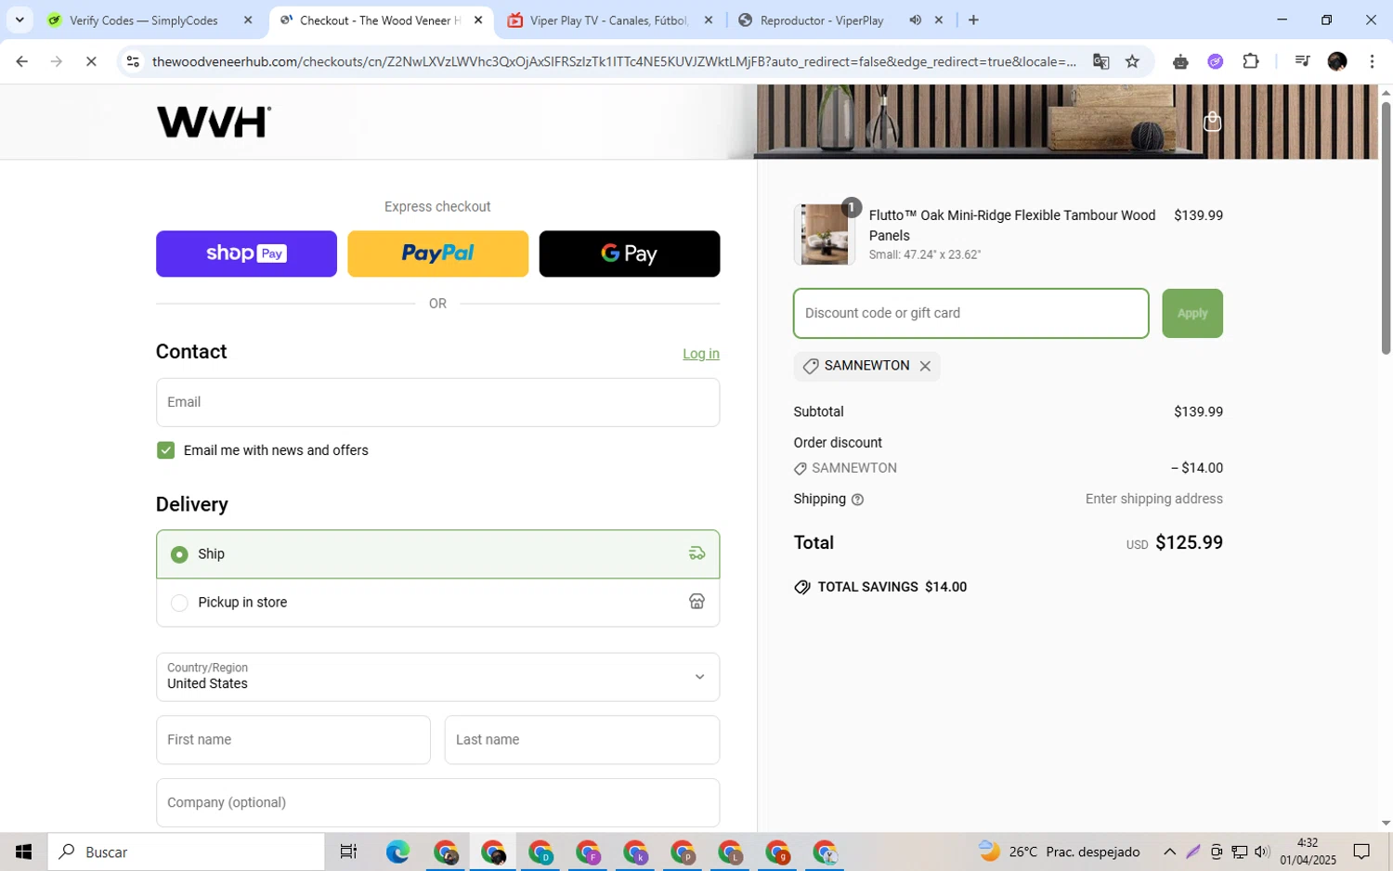This screenshot has width=1393, height=871.
Task: Stop loading the page
Action: [91, 61]
